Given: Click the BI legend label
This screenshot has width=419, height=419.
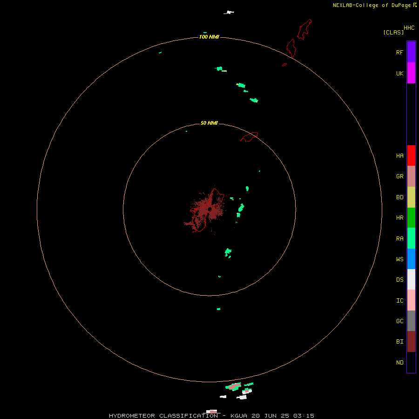Looking at the screenshot, I should tap(399, 342).
